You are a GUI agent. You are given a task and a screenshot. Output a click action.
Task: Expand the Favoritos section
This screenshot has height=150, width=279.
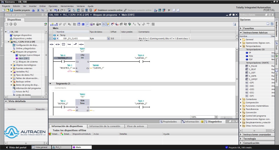pyautogui.click(x=241, y=29)
